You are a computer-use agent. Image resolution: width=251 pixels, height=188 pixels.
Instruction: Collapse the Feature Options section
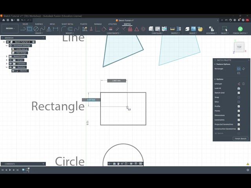[215, 64]
